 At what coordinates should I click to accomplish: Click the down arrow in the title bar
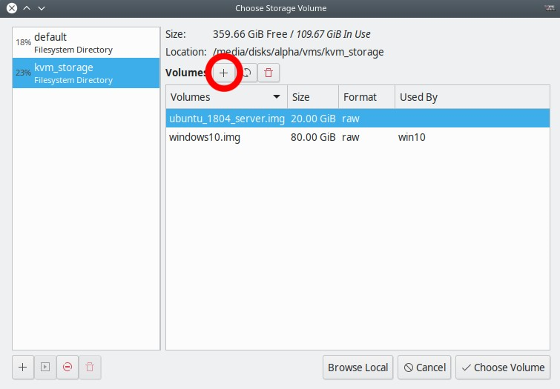(42, 8)
